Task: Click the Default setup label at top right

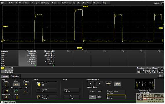Action: 157,3
